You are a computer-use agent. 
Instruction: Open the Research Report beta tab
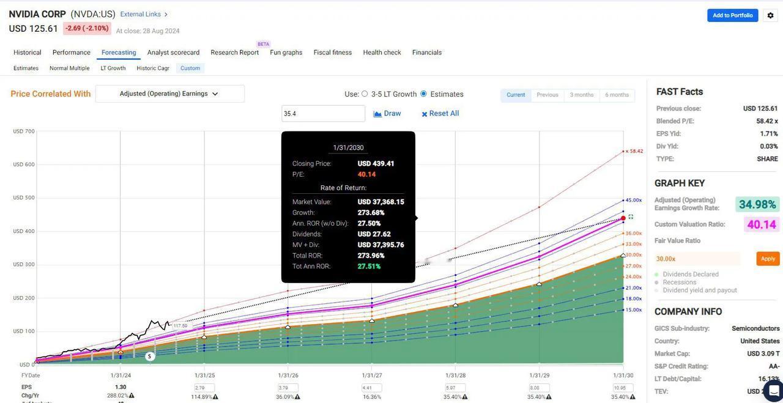[x=235, y=53]
